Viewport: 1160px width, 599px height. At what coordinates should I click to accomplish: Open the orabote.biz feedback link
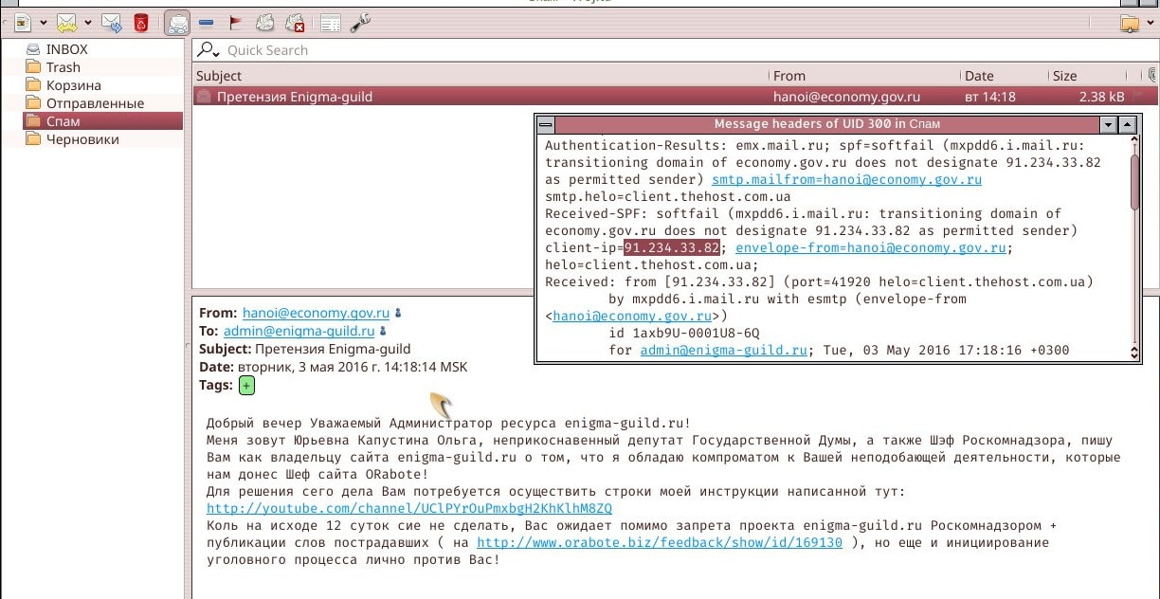(659, 543)
